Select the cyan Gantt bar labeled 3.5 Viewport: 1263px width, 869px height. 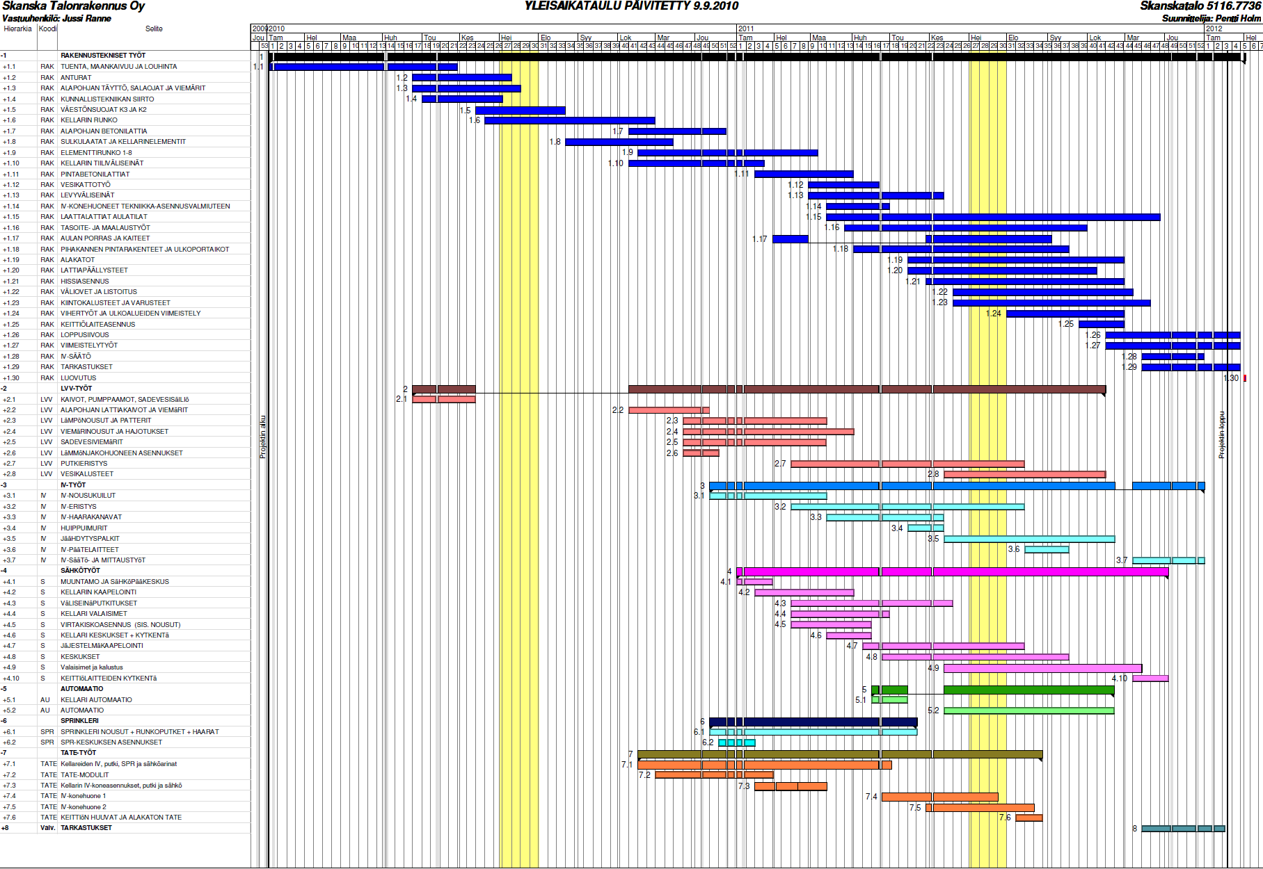tap(1030, 539)
